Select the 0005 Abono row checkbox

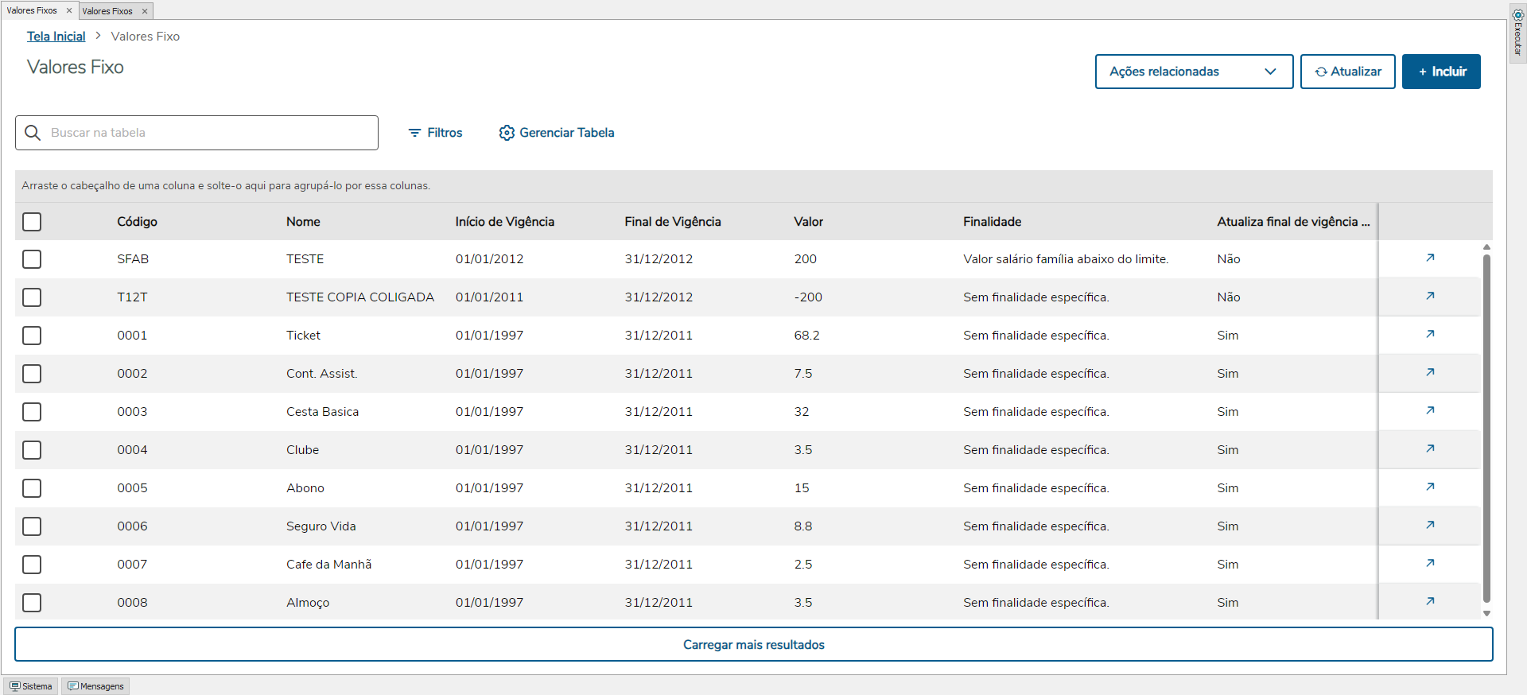coord(32,488)
